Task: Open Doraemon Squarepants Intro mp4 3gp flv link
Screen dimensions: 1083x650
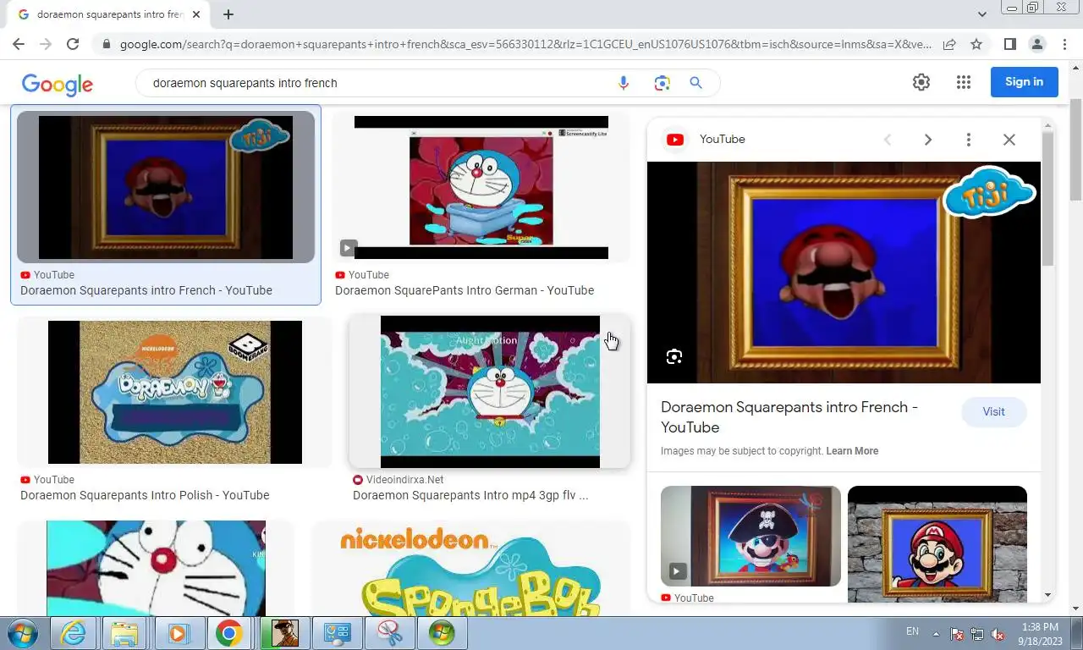Action: click(x=470, y=495)
